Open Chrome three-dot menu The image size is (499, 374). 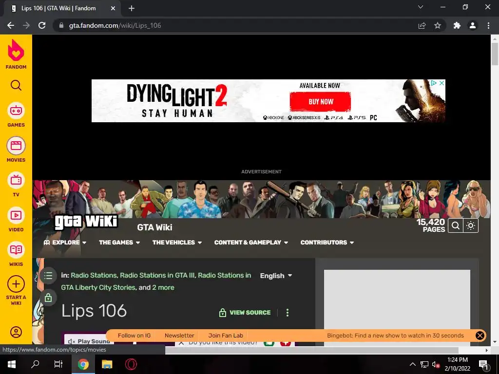488,25
